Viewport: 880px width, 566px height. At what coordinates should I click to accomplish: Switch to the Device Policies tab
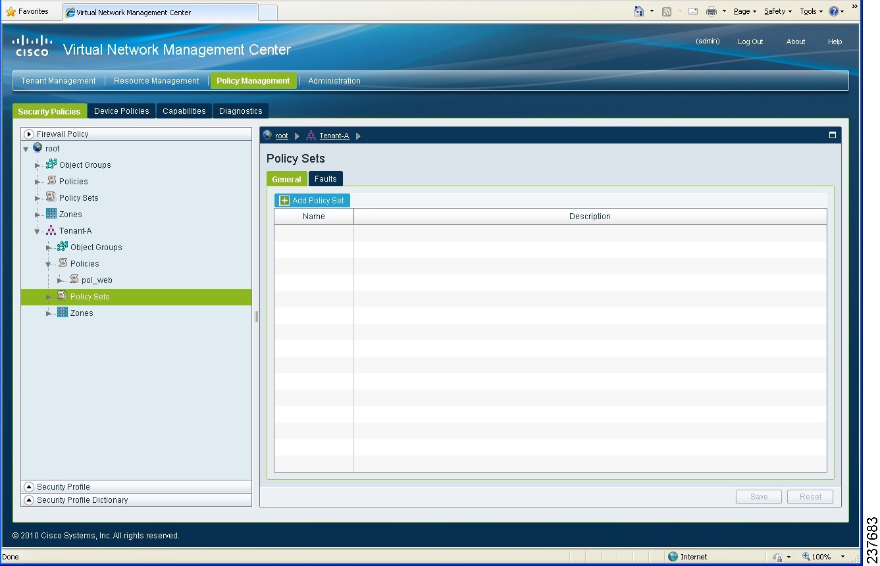point(121,111)
